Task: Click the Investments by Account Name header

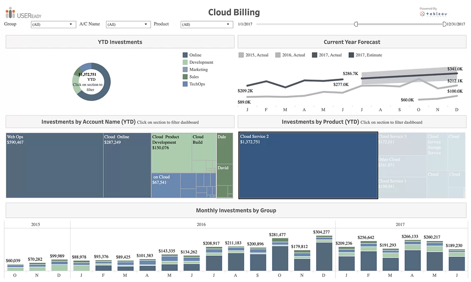Action: [x=120, y=122]
